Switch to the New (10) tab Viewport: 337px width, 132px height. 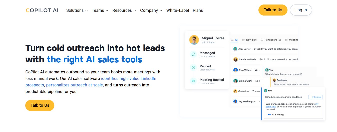click(x=249, y=40)
